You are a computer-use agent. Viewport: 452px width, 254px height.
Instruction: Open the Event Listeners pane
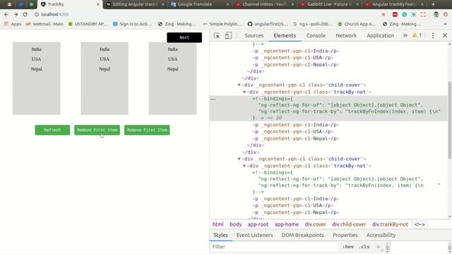pyautogui.click(x=254, y=235)
